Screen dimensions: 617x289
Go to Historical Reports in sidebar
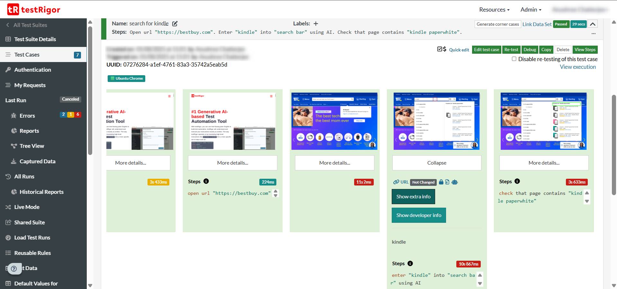pos(41,192)
